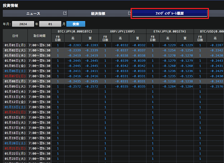Click BTC/JPY 売 value -0.2283
Viewport: 224px width, 163px height.
pyautogui.click(x=74, y=45)
